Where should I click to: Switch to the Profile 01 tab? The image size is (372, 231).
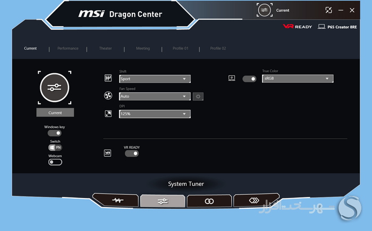point(180,48)
